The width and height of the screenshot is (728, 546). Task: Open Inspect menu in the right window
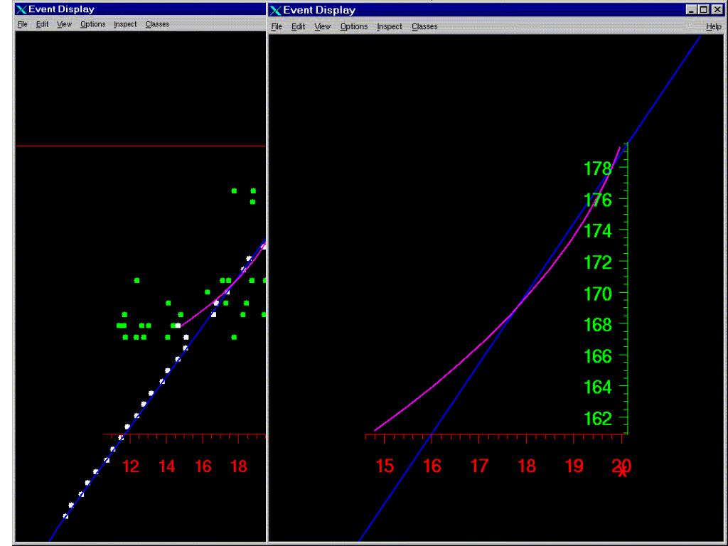pos(389,27)
